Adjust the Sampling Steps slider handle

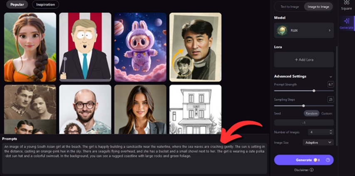coord(303,105)
